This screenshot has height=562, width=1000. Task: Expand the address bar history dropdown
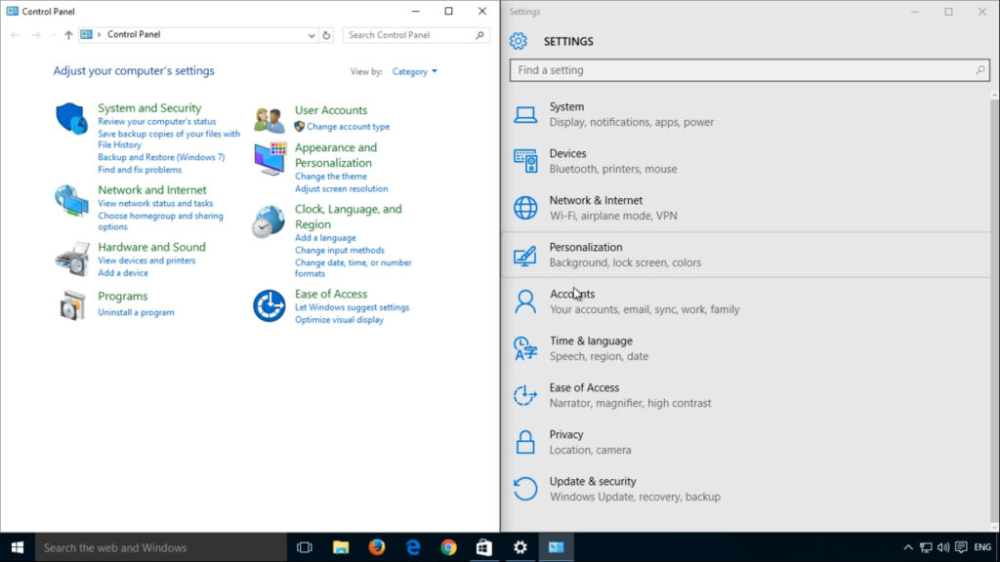(x=312, y=35)
